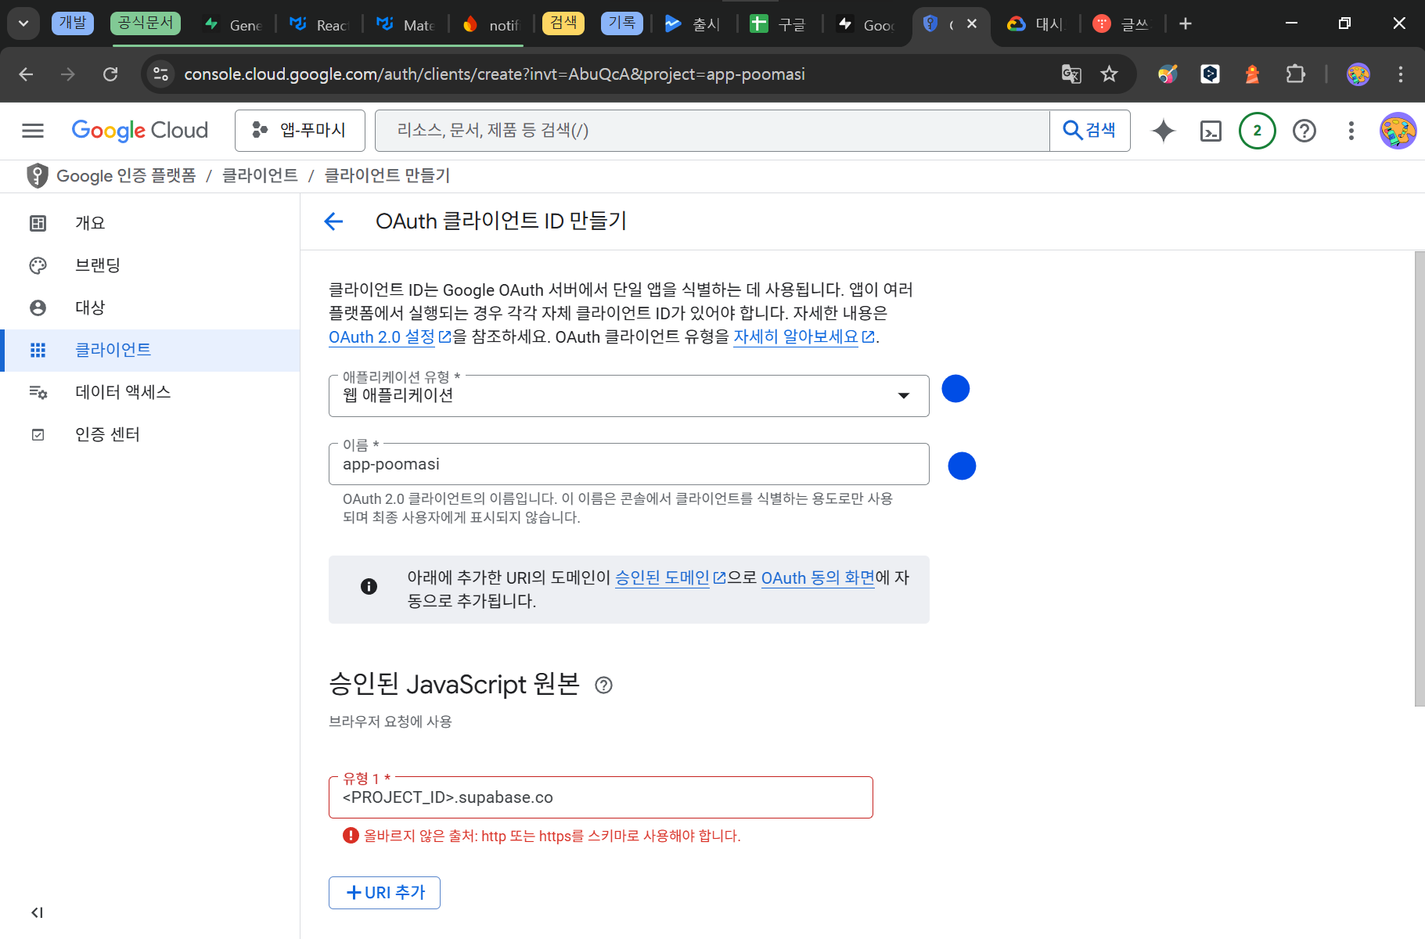Screen dimensions: 1425x939
Task: Open the Chrome profile avatar
Action: pyautogui.click(x=1358, y=74)
